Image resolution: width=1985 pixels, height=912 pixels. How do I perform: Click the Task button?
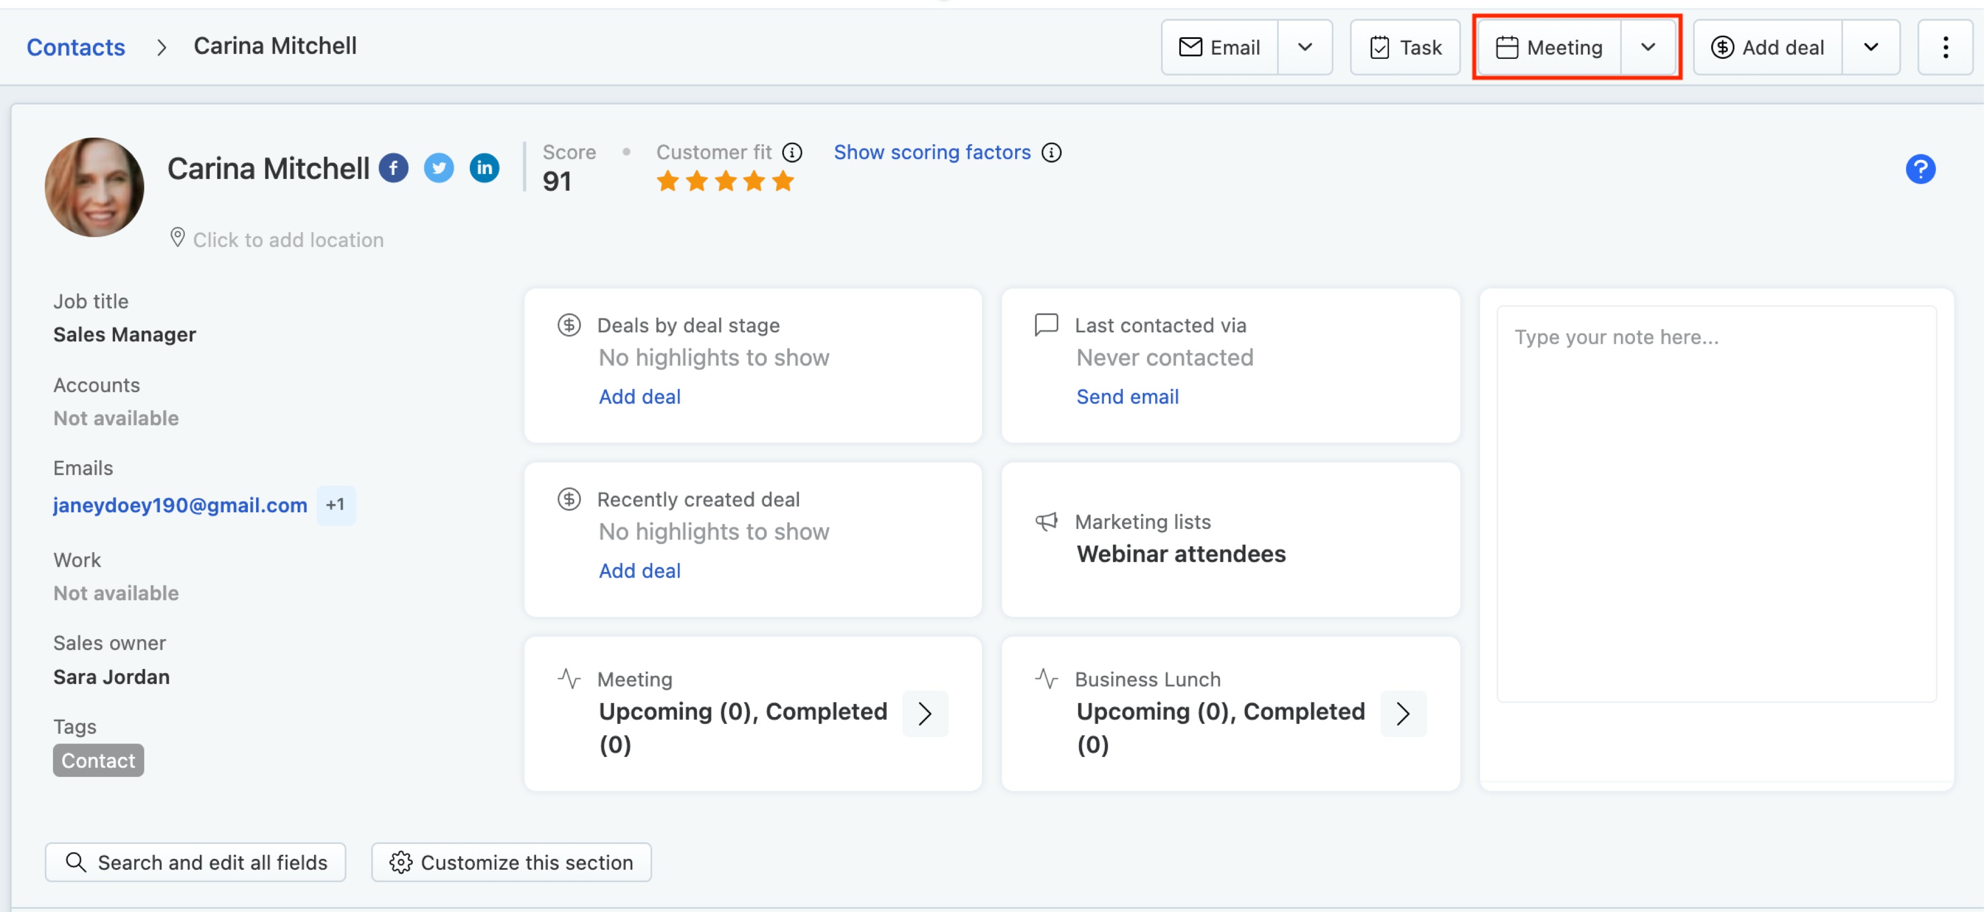(x=1404, y=48)
